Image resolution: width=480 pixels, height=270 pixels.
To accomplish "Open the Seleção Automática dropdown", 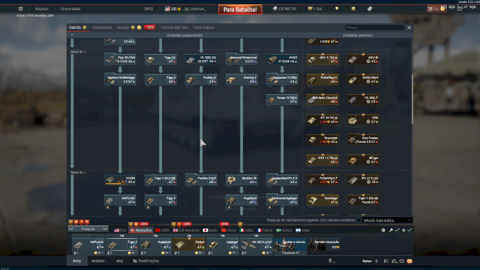I will coord(387,220).
